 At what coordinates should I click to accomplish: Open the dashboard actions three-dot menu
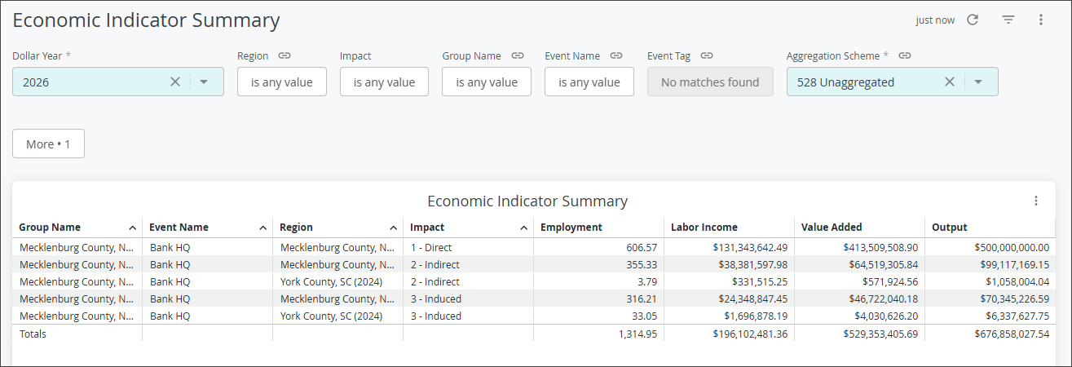[x=1041, y=20]
